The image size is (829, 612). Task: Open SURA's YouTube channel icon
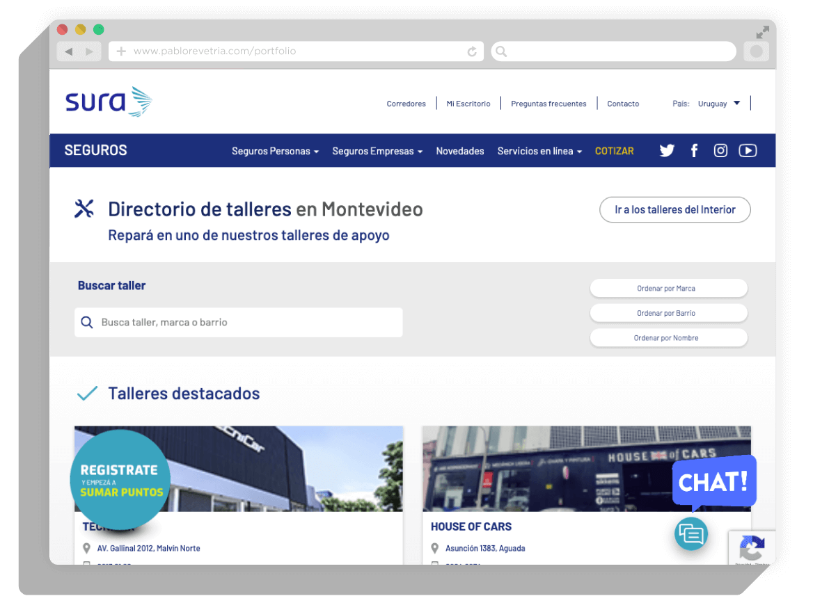pos(748,151)
